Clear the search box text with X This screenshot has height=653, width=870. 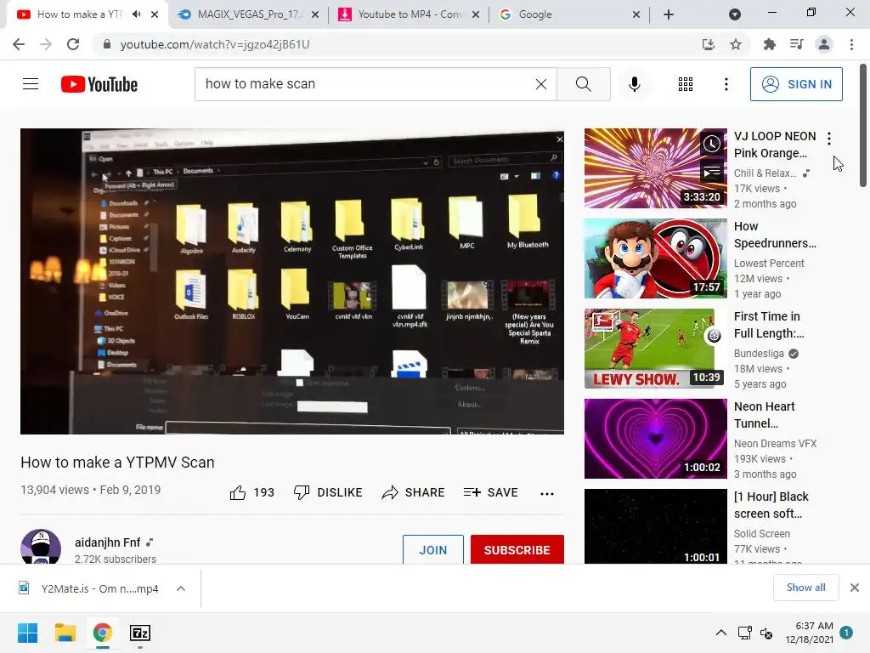tap(541, 84)
